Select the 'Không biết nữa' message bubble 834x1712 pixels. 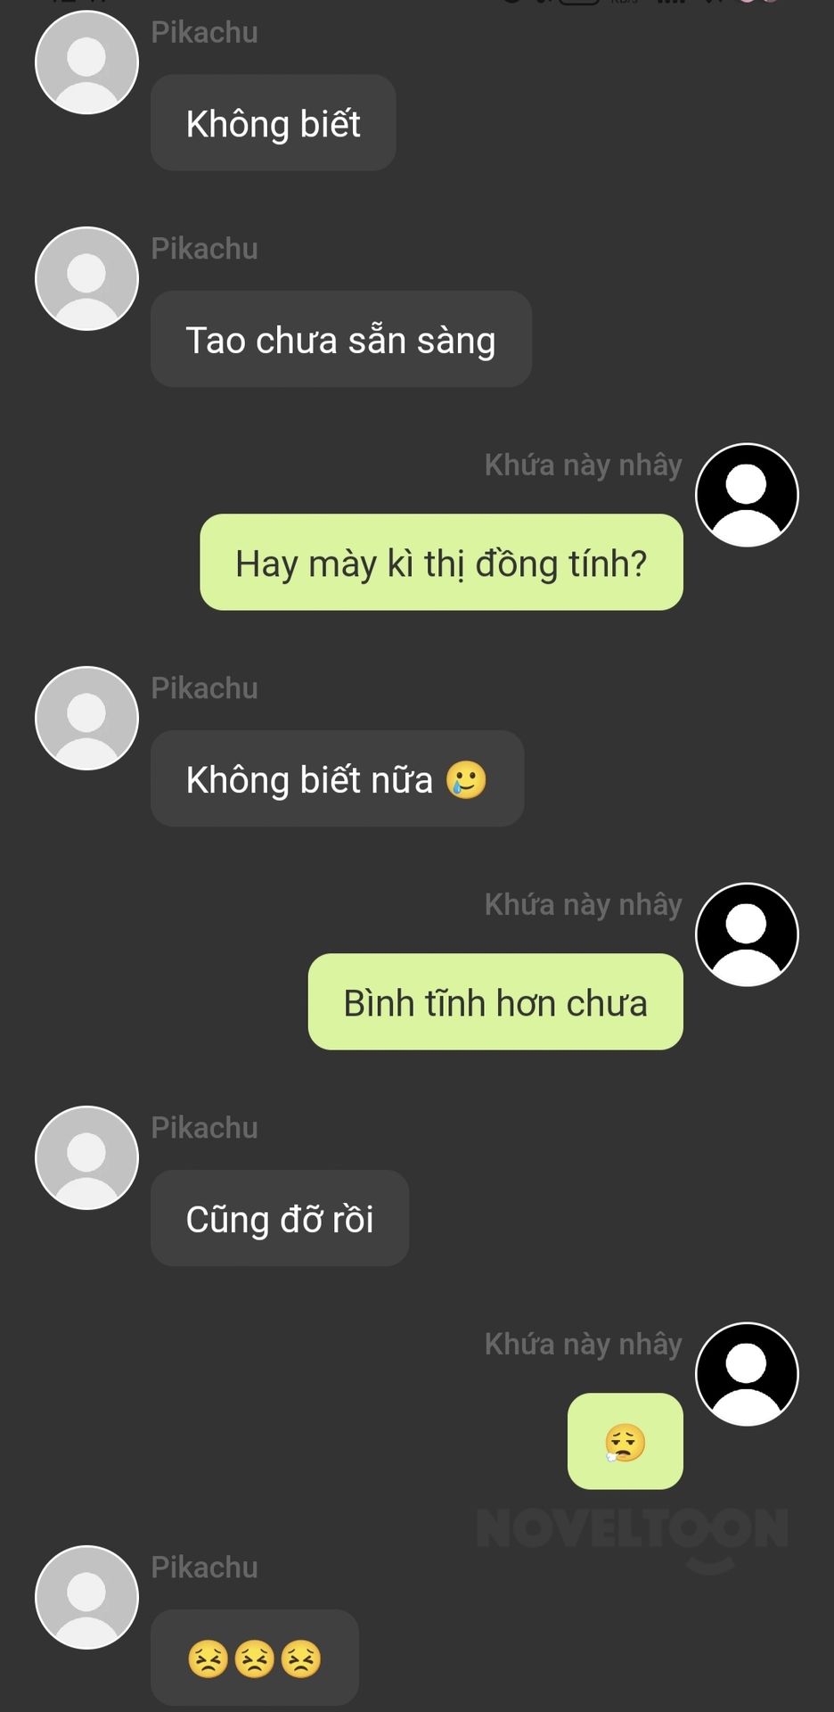coord(338,778)
